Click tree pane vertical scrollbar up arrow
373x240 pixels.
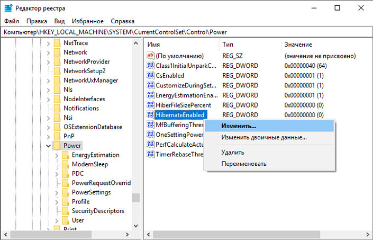point(136,43)
